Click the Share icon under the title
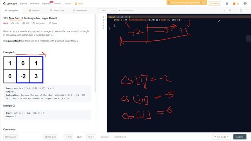This screenshot has height=141, width=251. tap(50, 23)
